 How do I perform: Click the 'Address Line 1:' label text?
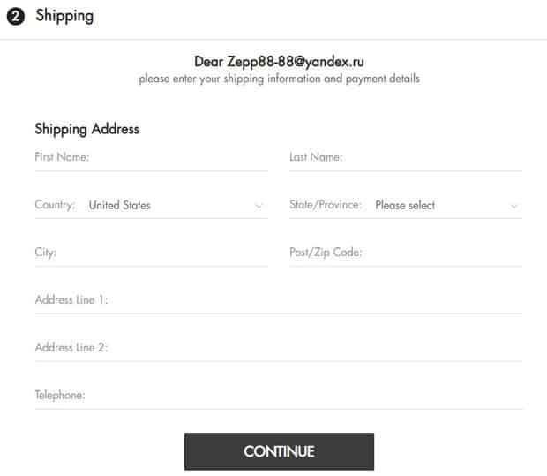click(x=71, y=300)
